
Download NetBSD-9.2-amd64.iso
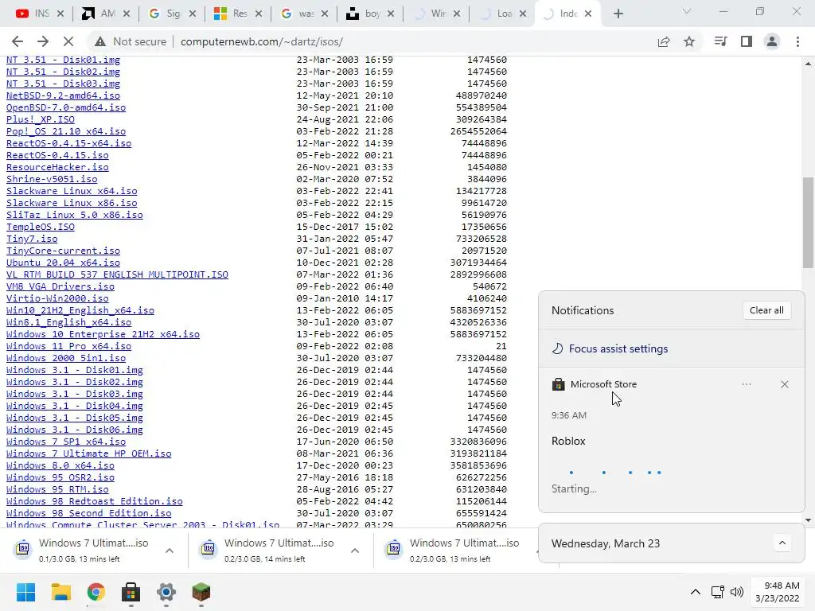pyautogui.click(x=63, y=95)
